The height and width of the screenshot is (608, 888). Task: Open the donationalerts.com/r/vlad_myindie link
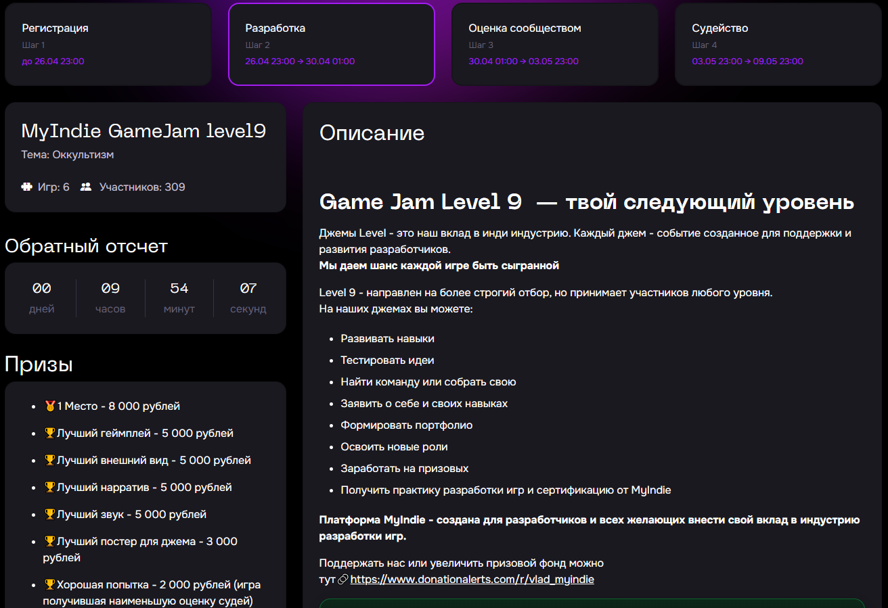[472, 580]
